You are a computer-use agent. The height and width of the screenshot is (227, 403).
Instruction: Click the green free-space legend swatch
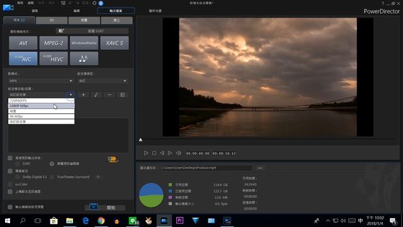[170, 185]
